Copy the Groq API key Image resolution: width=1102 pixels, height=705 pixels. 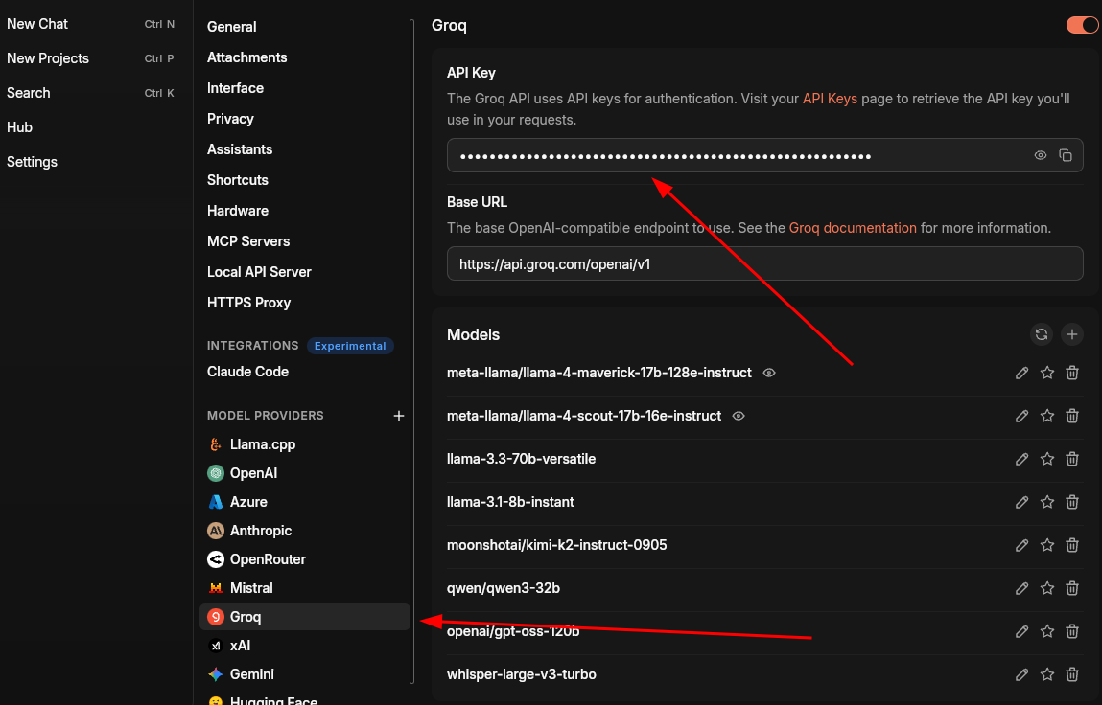[1066, 155]
